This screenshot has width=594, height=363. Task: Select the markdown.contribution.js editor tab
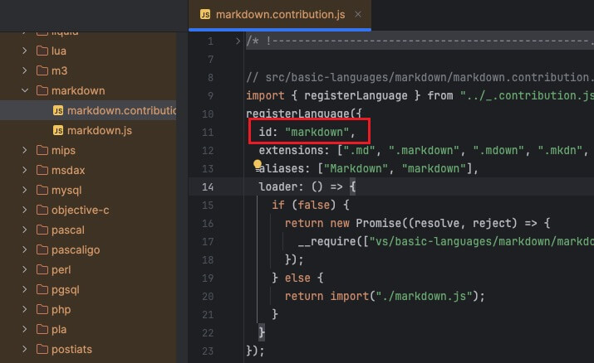[x=280, y=14]
